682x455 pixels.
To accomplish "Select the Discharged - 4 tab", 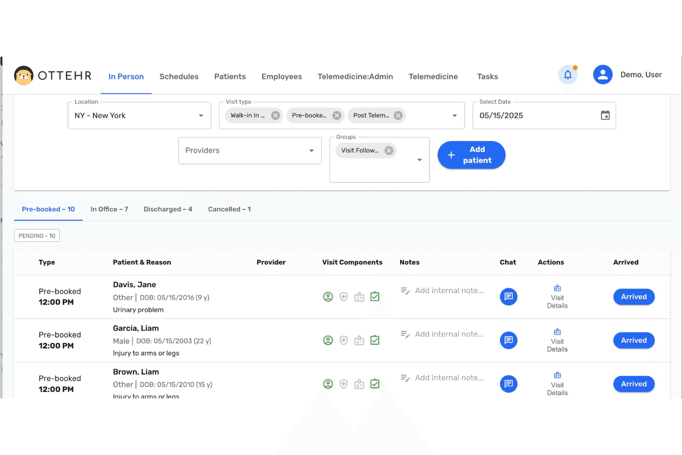I will pos(168,209).
